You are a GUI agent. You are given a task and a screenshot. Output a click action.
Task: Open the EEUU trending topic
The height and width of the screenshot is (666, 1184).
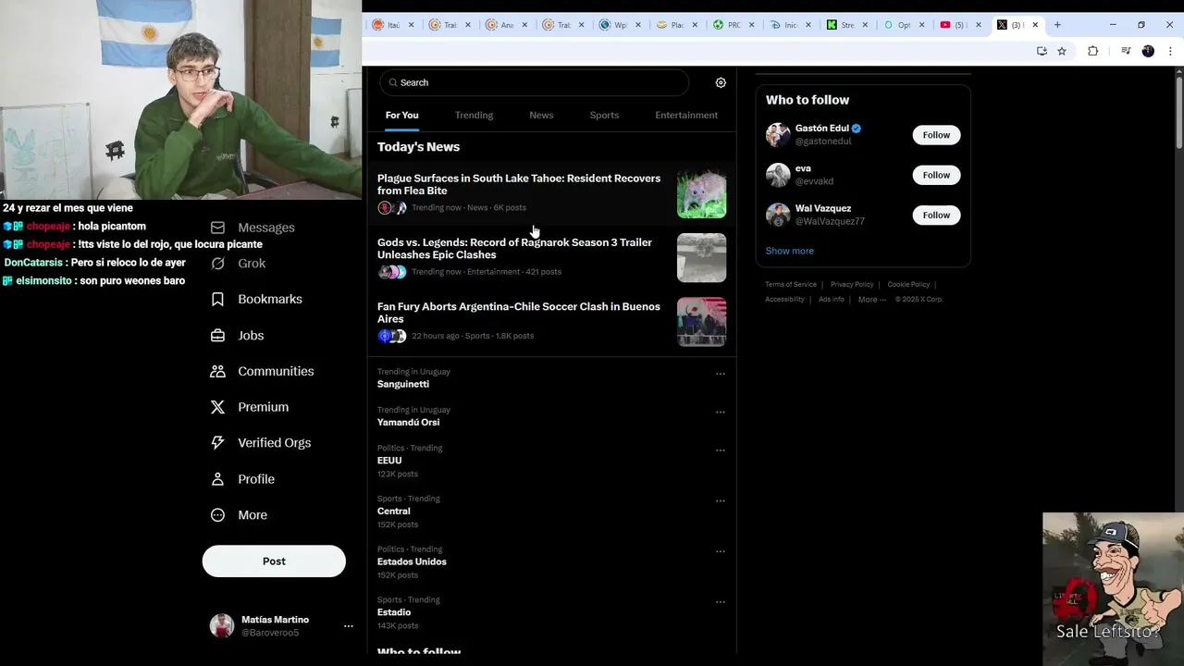389,460
